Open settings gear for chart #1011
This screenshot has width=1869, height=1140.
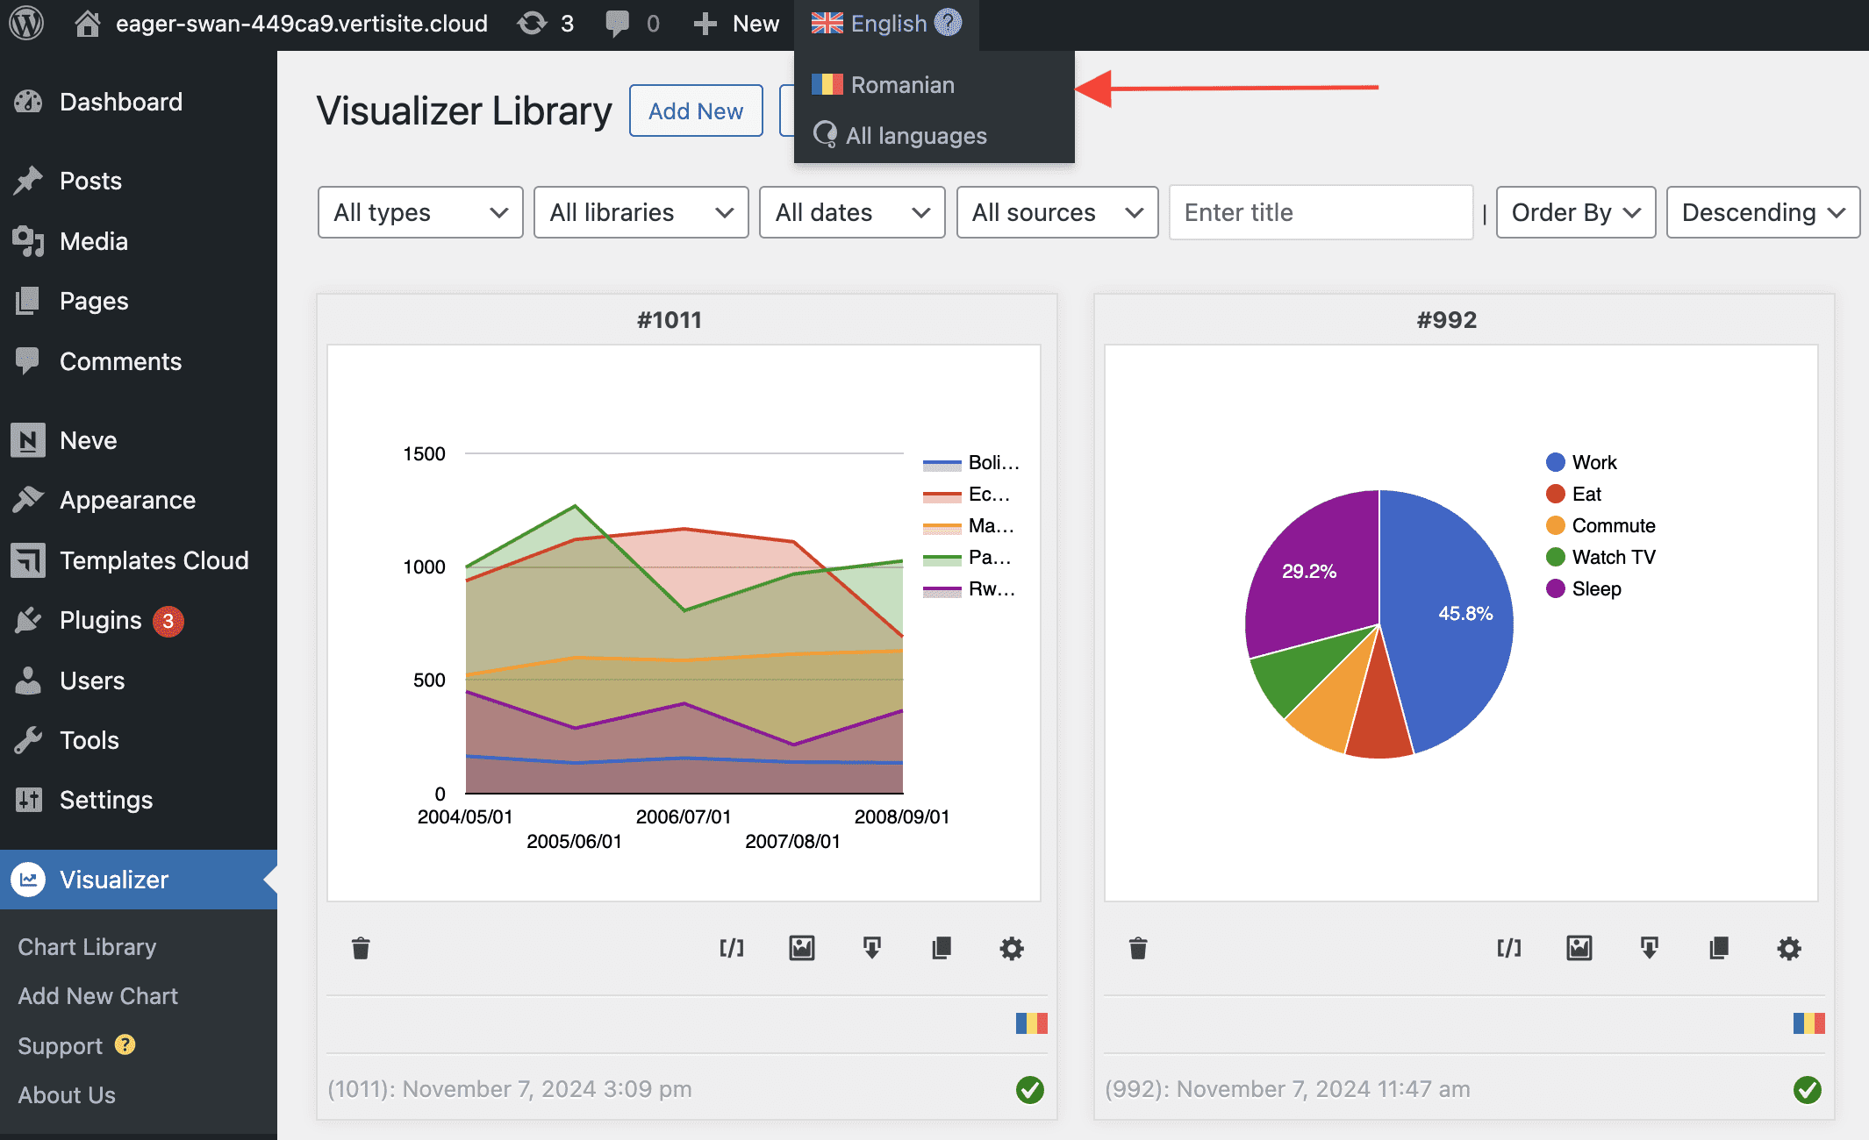point(1012,948)
